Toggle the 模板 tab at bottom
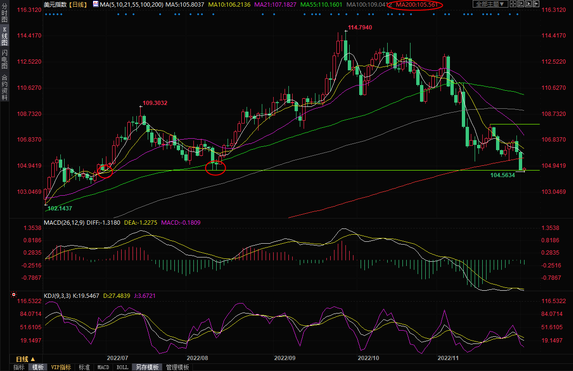573x371 pixels. point(38,367)
